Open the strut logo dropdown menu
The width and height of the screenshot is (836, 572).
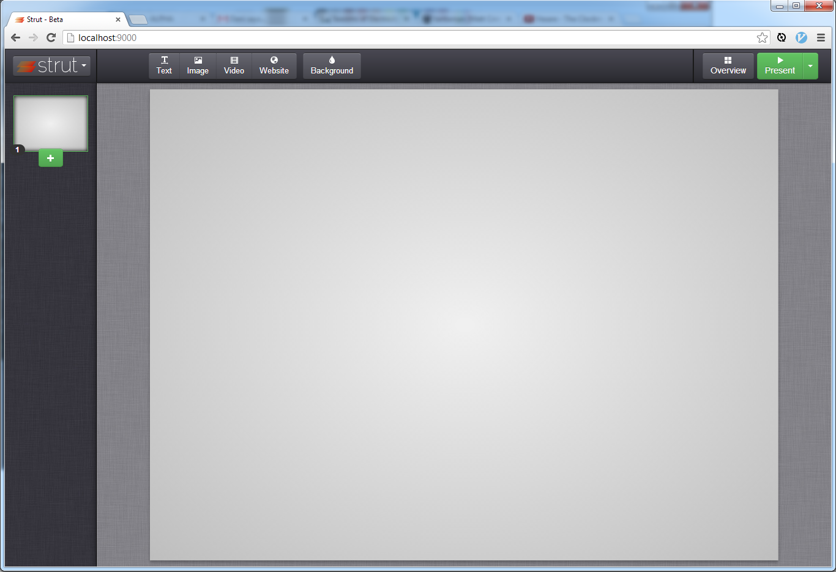(x=51, y=65)
